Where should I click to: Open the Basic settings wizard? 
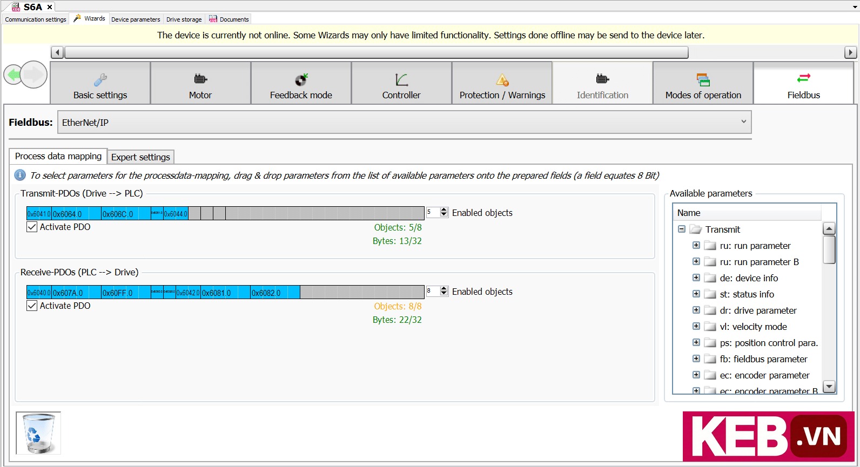pyautogui.click(x=100, y=83)
